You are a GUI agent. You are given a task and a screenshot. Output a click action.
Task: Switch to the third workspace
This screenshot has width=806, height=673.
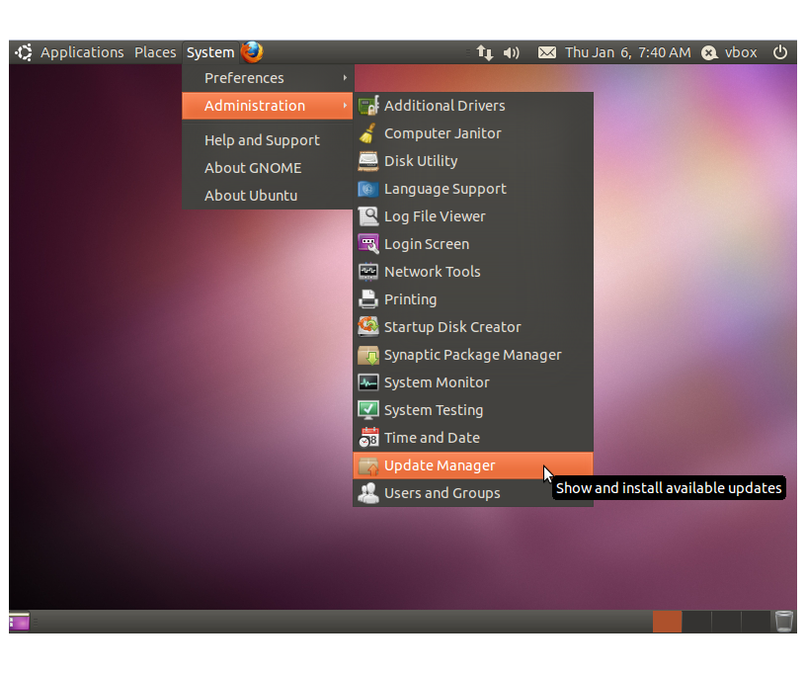pyautogui.click(x=726, y=622)
